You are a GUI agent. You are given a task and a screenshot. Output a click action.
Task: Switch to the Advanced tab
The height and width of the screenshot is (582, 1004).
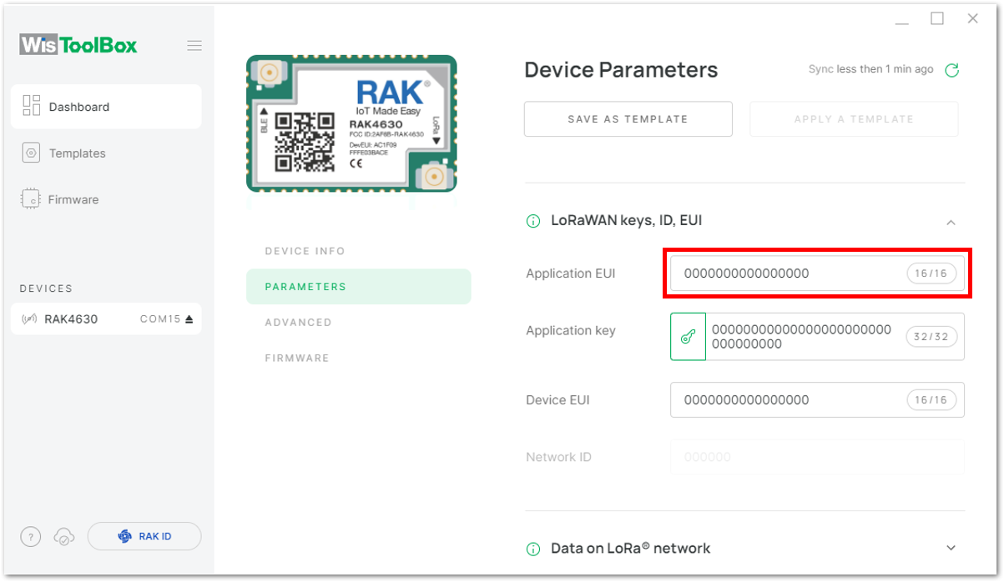coord(298,322)
